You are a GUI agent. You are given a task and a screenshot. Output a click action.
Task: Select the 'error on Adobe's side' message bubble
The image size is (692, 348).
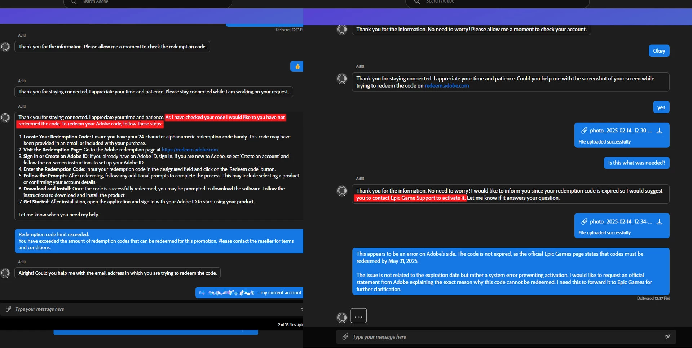(511, 272)
